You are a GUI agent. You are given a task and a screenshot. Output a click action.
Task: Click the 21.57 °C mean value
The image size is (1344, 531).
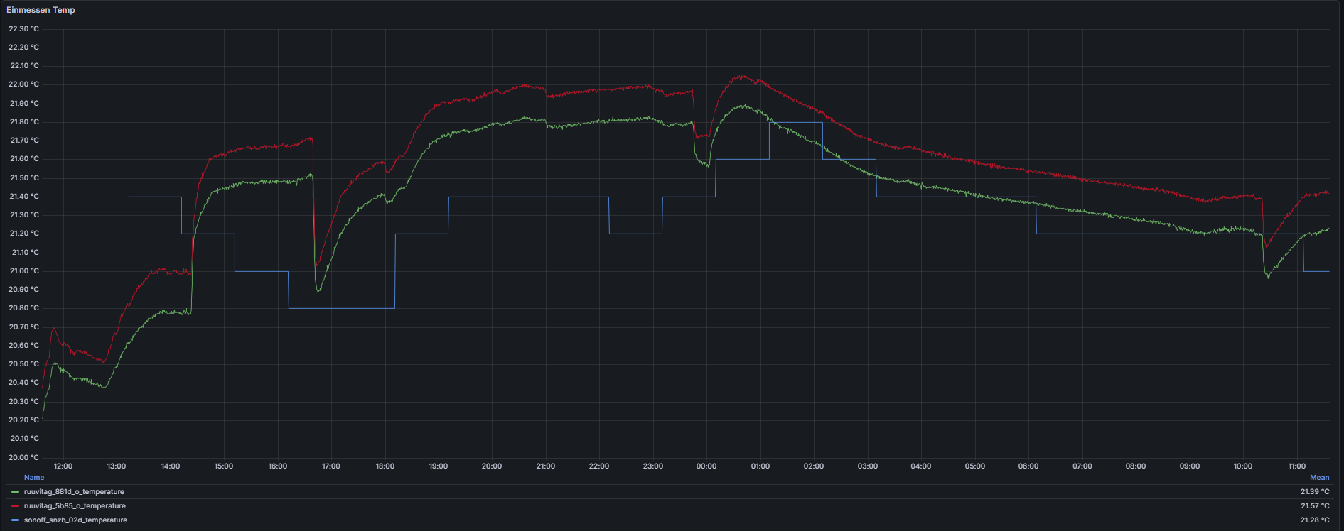[1314, 506]
